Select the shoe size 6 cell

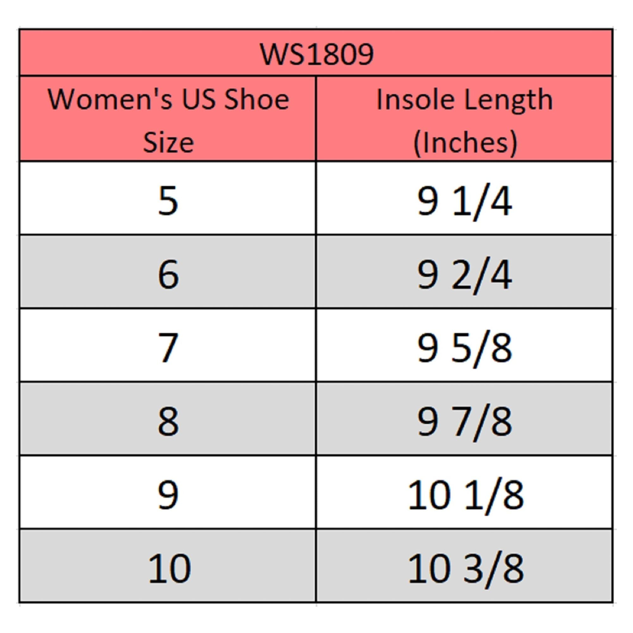[x=168, y=272]
